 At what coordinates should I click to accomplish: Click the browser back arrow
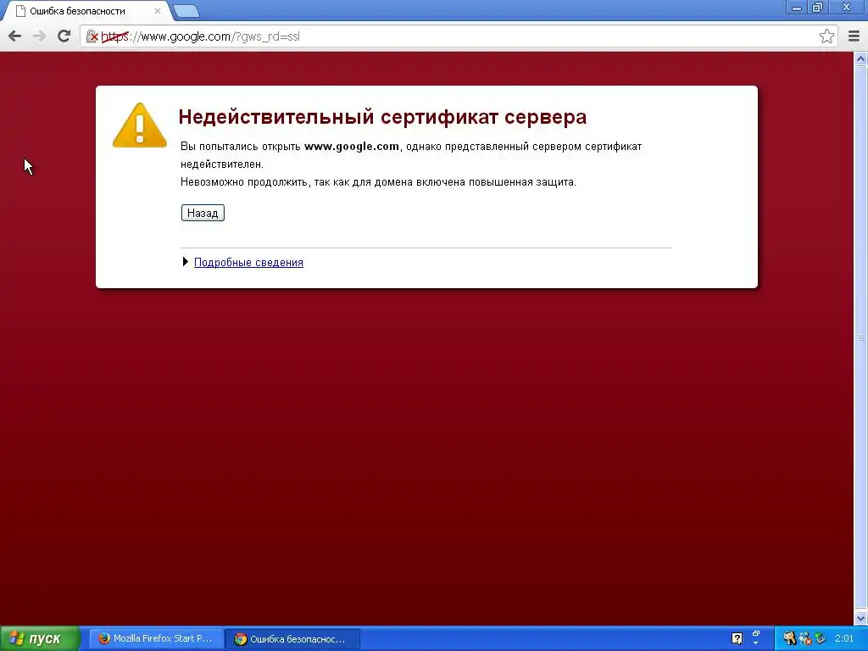pos(15,36)
